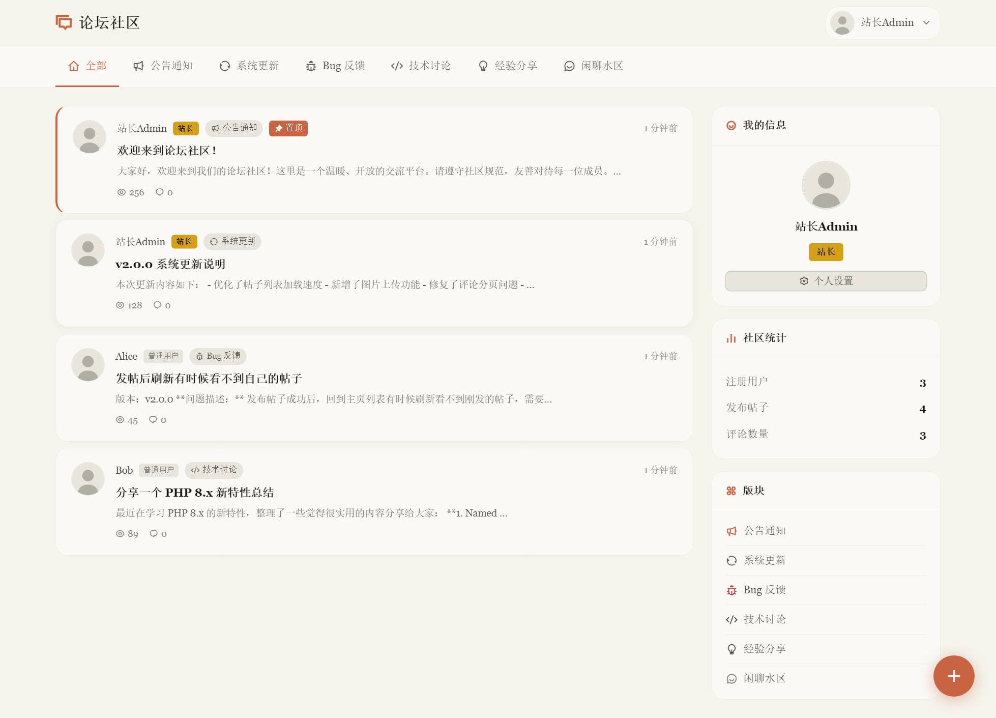996x718 pixels.
Task: Click Alice's avatar in the post list
Action: [x=88, y=365]
